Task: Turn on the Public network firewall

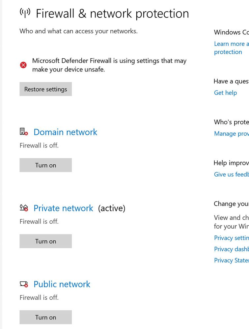Action: point(46,317)
